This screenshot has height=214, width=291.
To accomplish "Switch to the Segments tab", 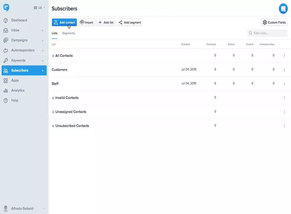I will pyautogui.click(x=69, y=33).
